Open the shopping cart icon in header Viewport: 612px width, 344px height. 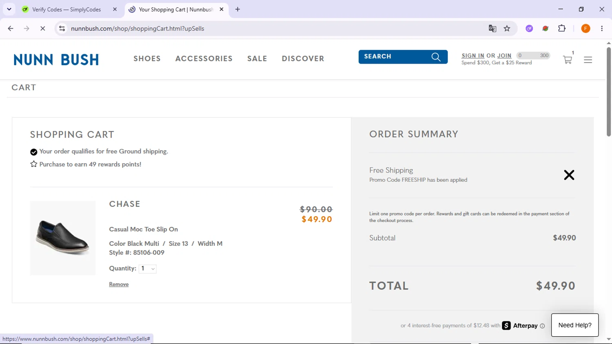point(568,60)
